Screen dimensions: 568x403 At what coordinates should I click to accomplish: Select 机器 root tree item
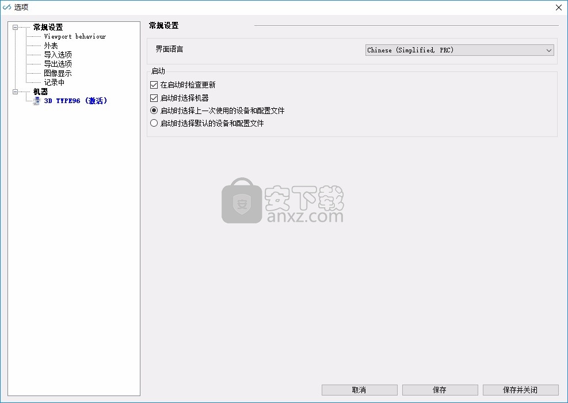tap(40, 92)
